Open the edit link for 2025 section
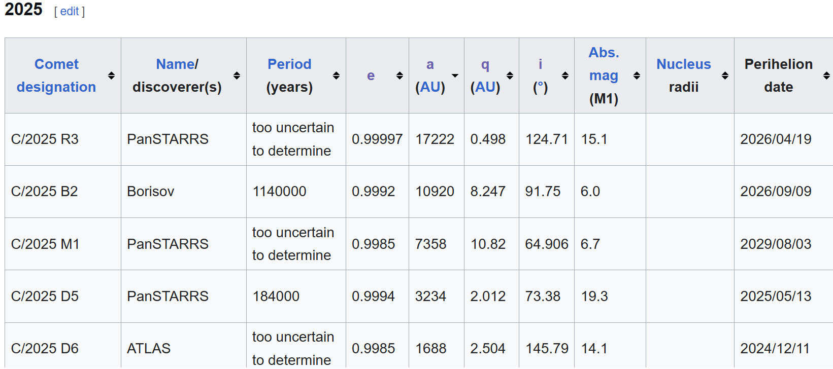The image size is (833, 369). click(x=70, y=12)
